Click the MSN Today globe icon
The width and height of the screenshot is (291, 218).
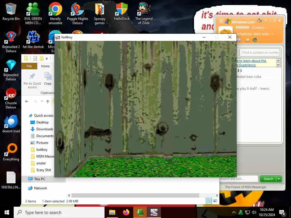click(x=255, y=40)
